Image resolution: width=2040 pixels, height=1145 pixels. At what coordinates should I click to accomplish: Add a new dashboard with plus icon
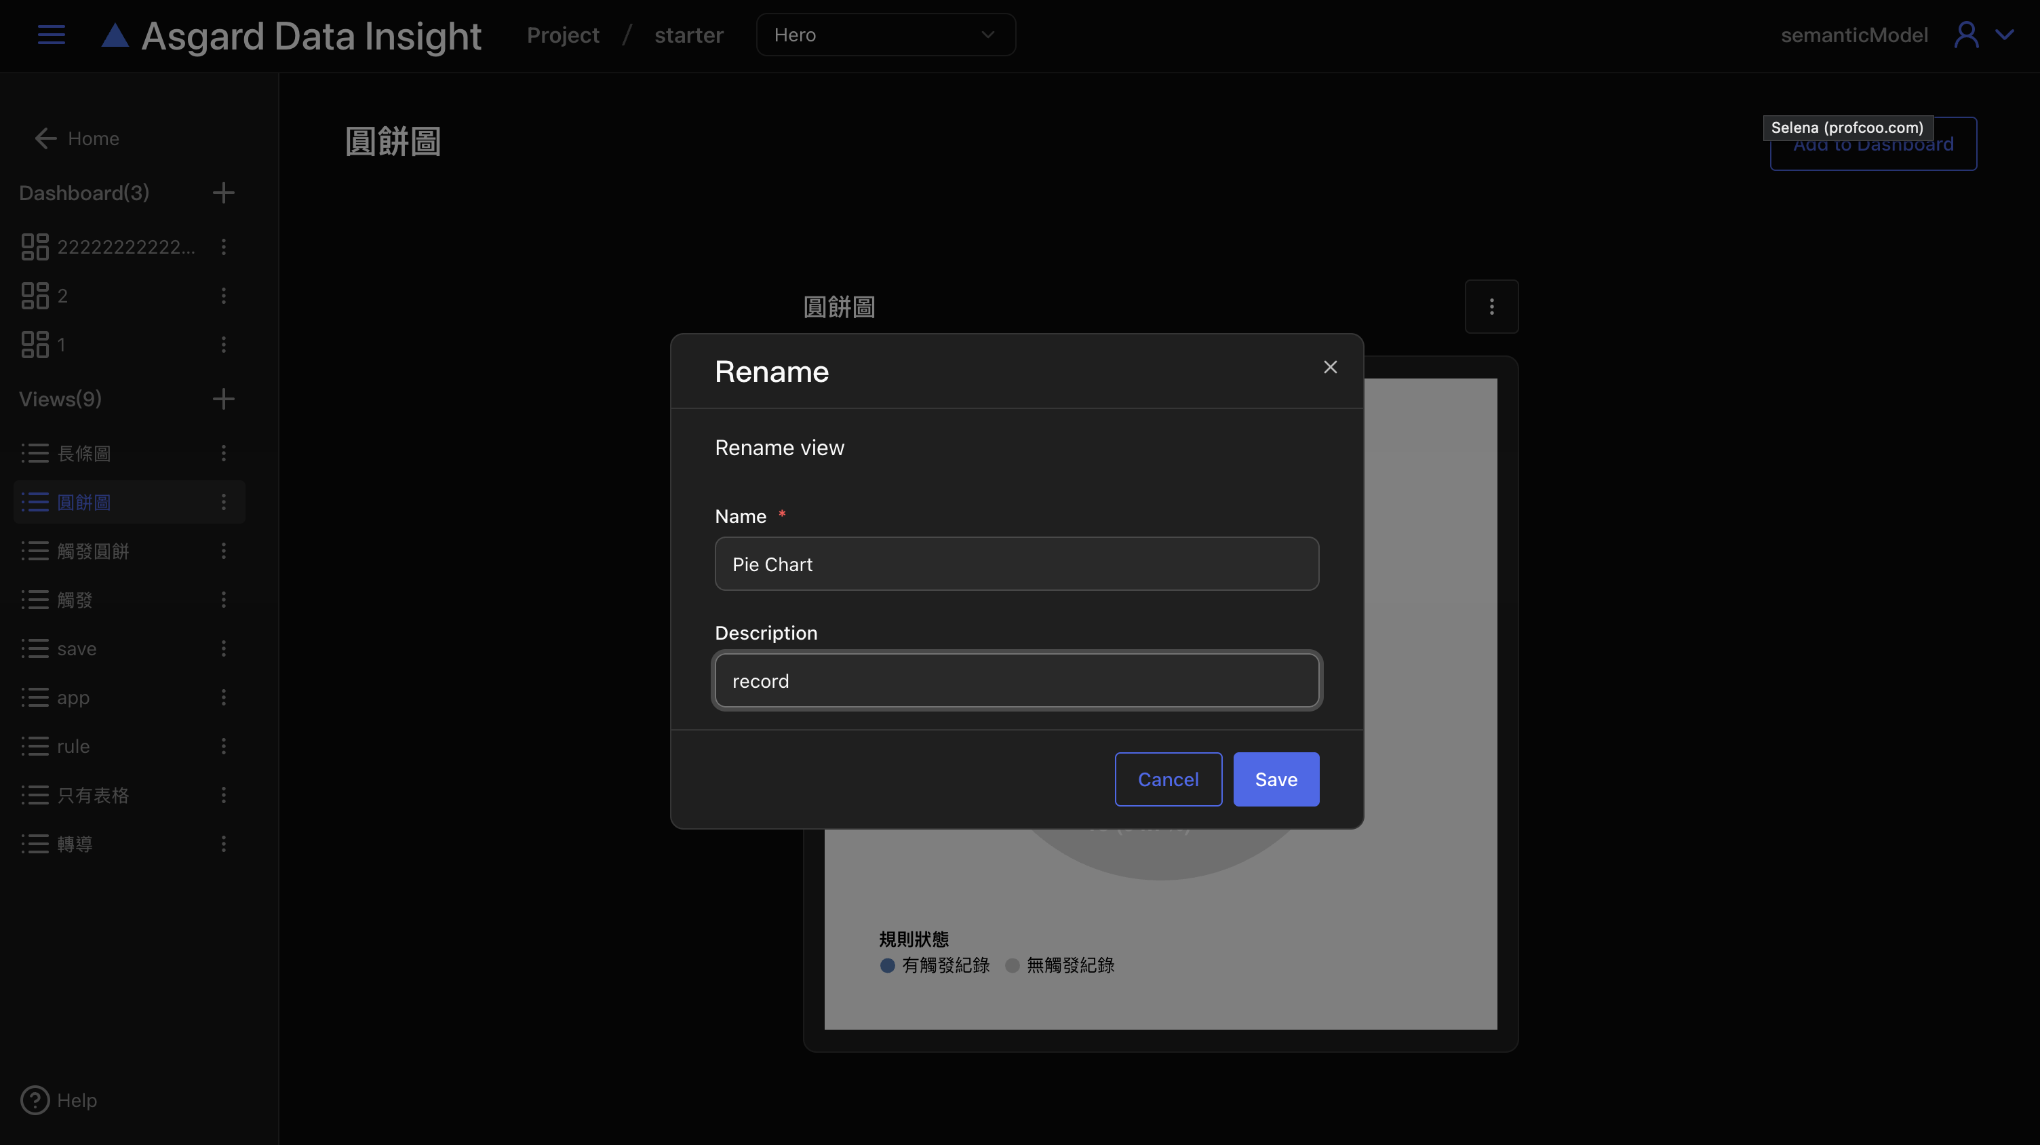(223, 193)
